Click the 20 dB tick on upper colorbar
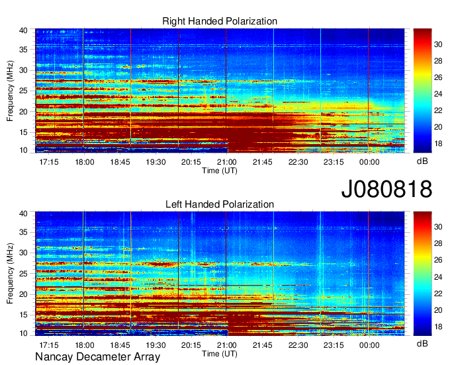This screenshot has height=365, width=450. [x=438, y=127]
